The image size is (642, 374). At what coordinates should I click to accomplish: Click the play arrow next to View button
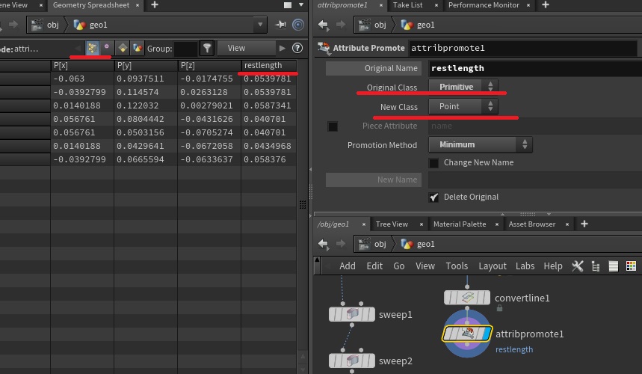pyautogui.click(x=282, y=49)
